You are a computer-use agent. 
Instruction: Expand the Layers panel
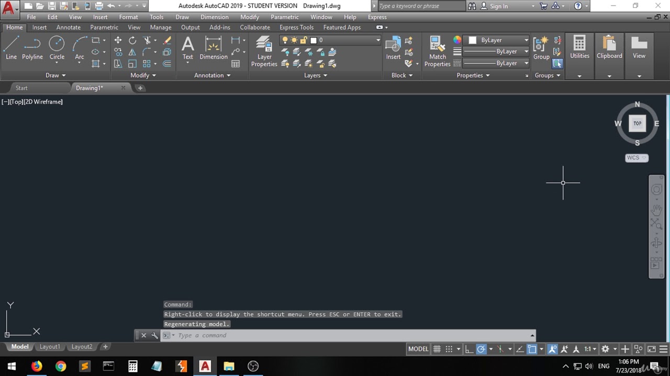(x=316, y=75)
